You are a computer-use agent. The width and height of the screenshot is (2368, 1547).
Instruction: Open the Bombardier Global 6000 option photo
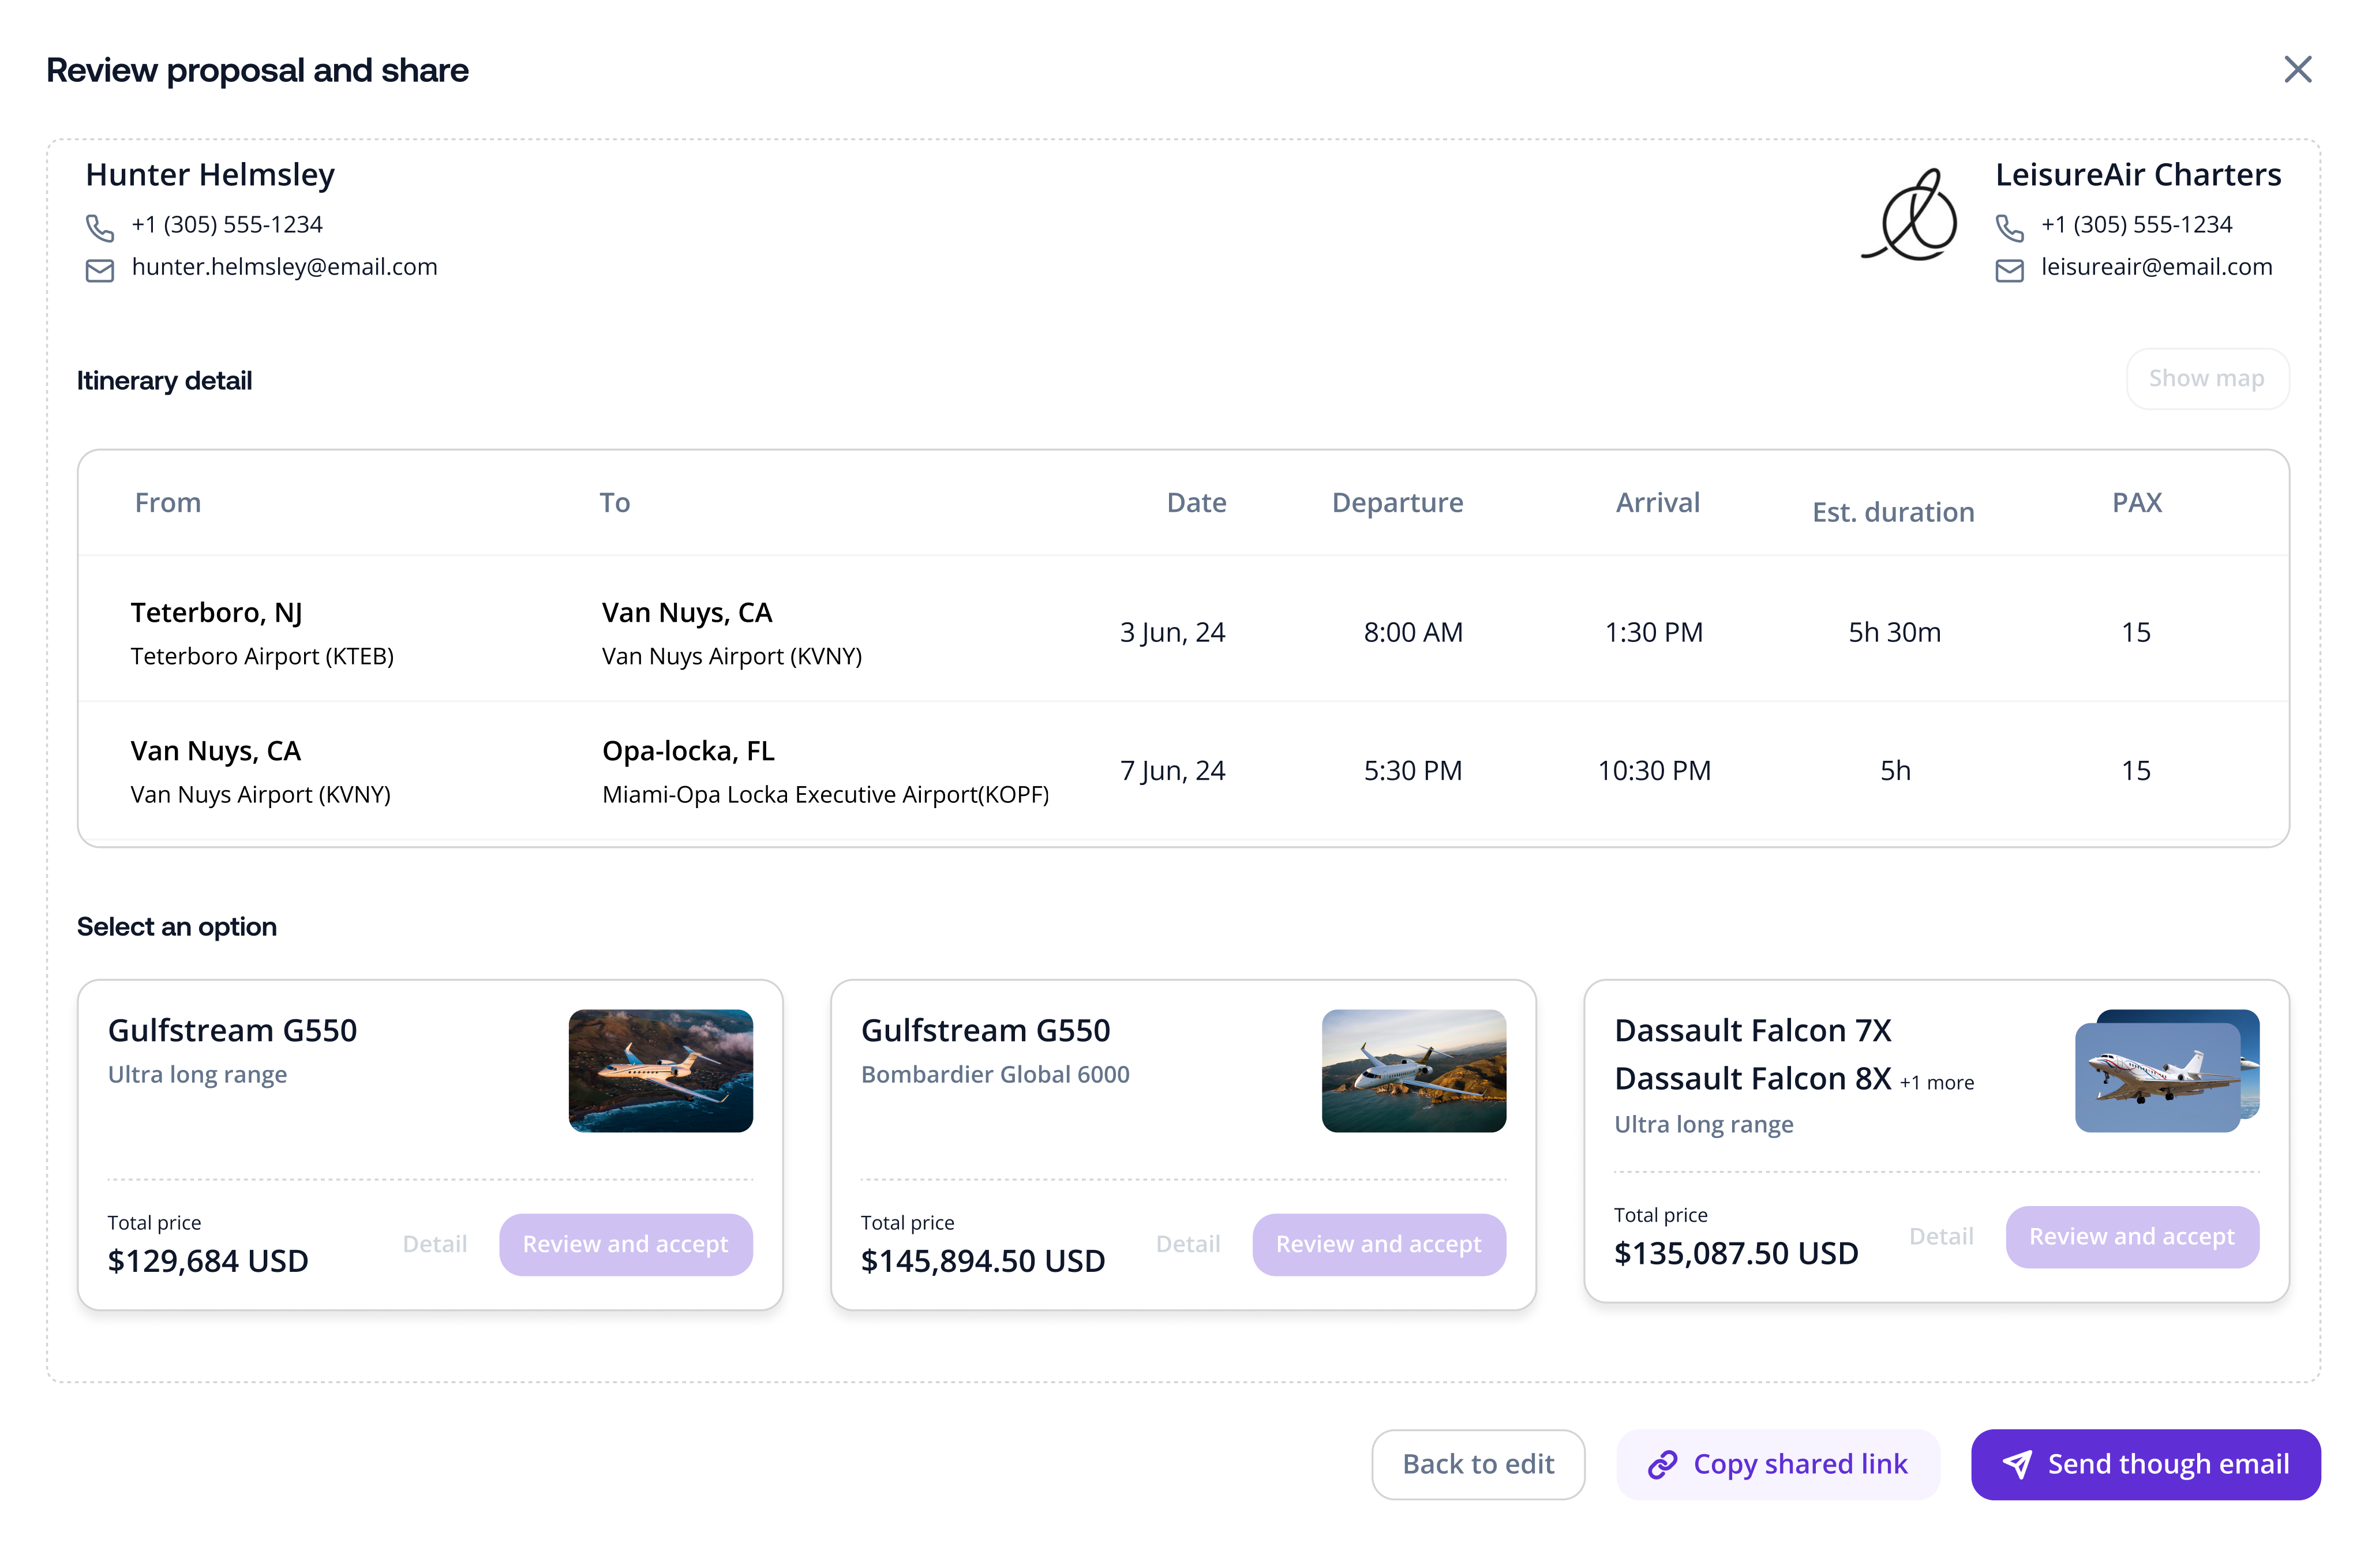1414,1071
